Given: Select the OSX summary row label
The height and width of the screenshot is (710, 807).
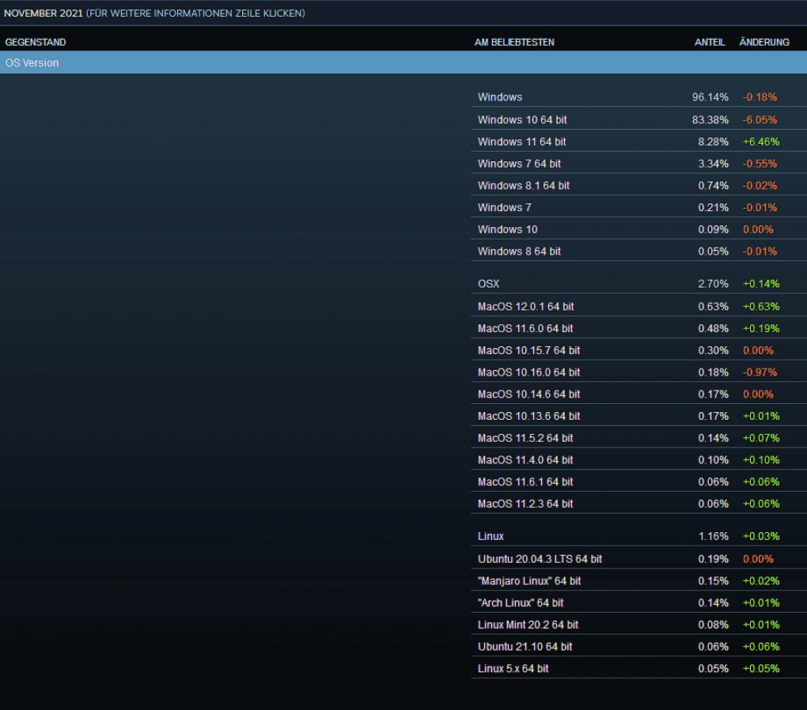Looking at the screenshot, I should coord(488,284).
